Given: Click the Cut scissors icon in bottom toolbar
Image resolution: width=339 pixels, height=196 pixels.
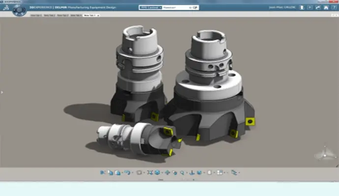Looking at the screenshot, I should [103, 172].
